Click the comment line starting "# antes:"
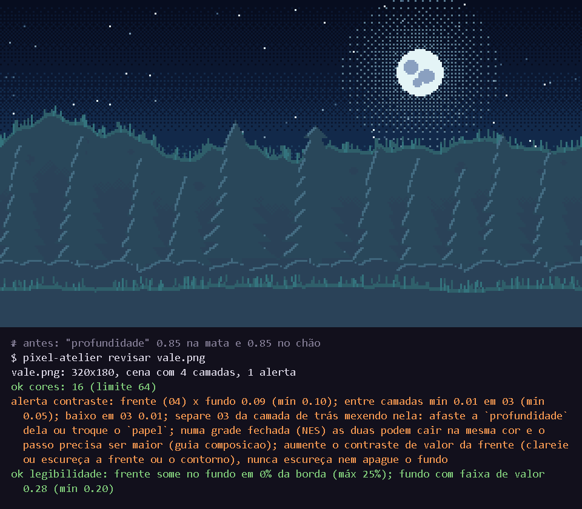Viewport: 582px width, 509px height. click(166, 343)
